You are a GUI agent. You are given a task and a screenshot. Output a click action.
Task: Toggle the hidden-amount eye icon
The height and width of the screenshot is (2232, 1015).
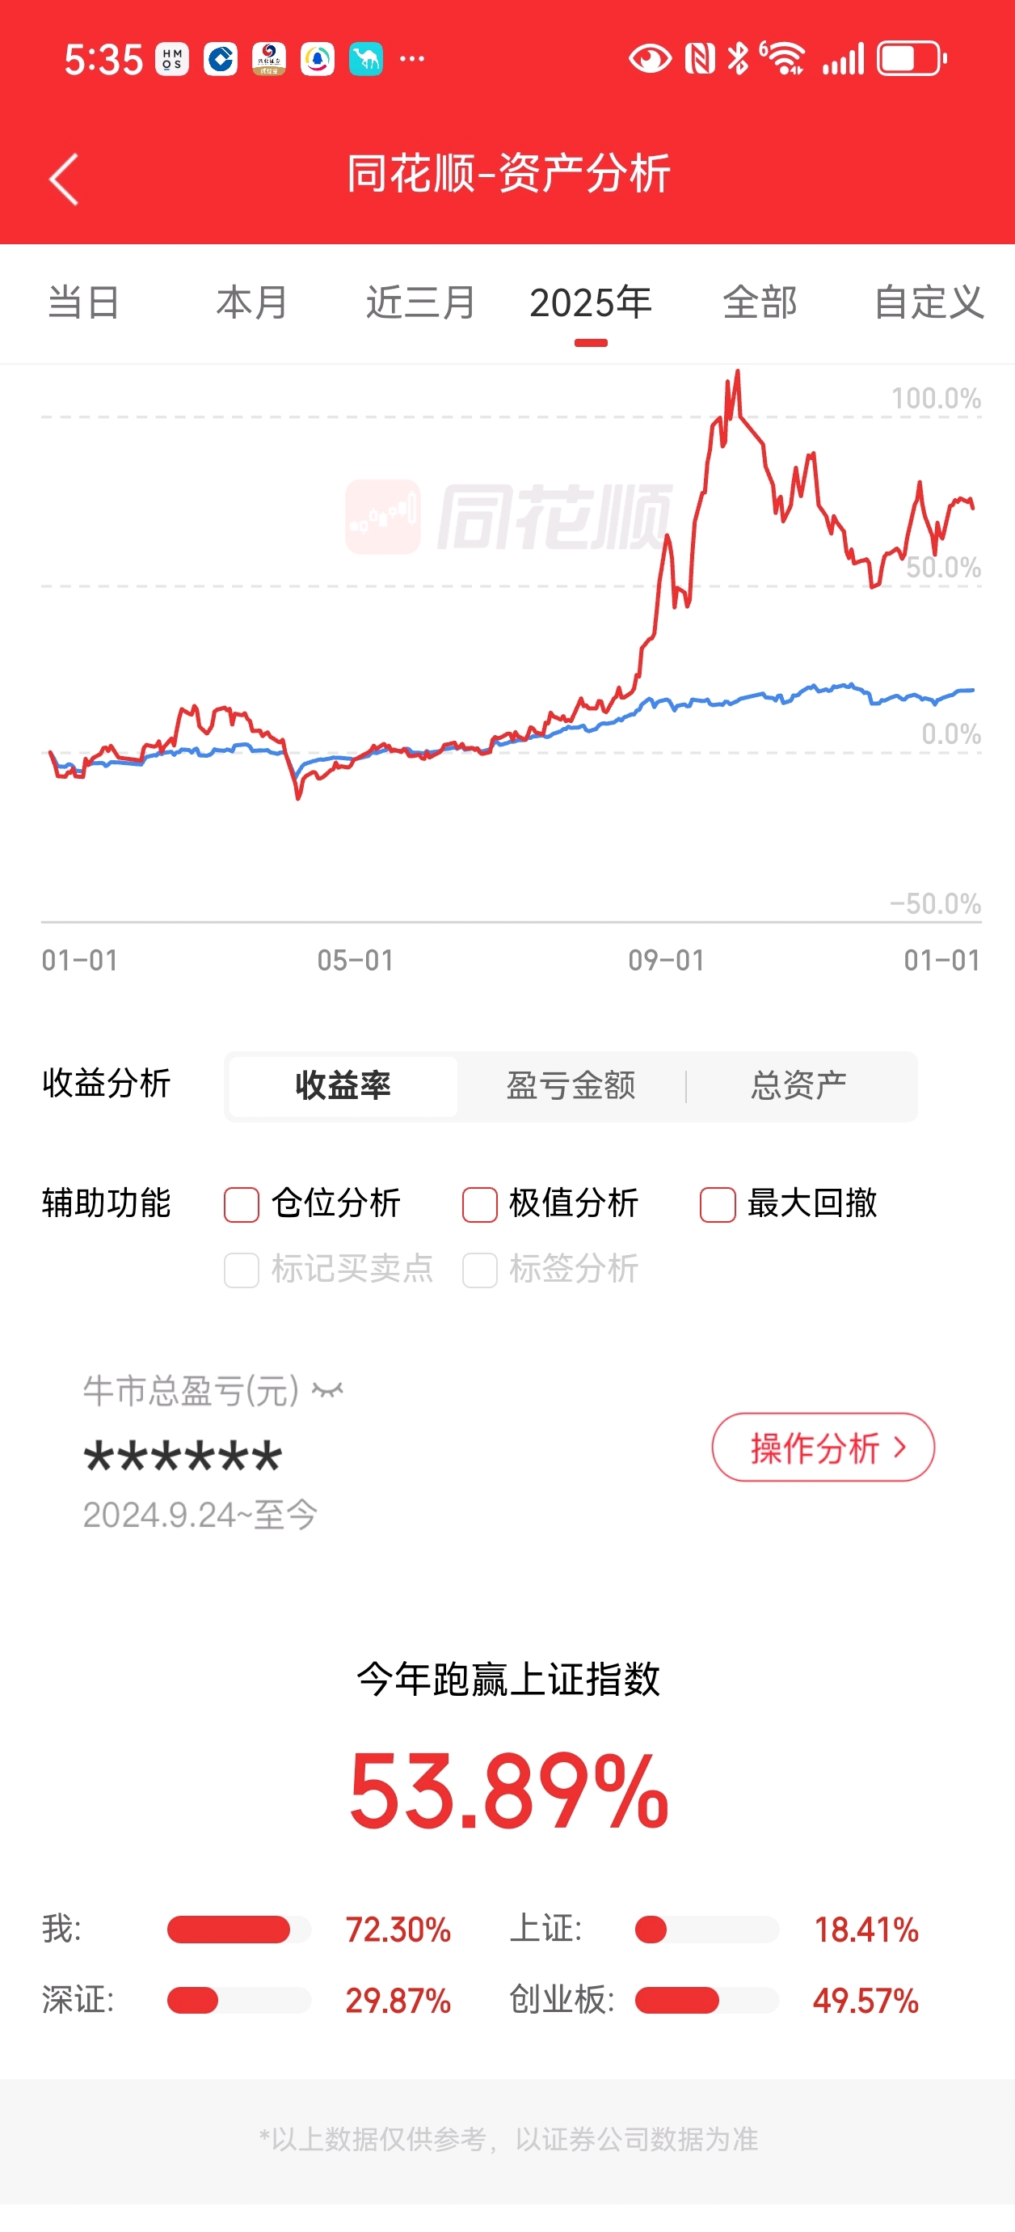pyautogui.click(x=327, y=1390)
